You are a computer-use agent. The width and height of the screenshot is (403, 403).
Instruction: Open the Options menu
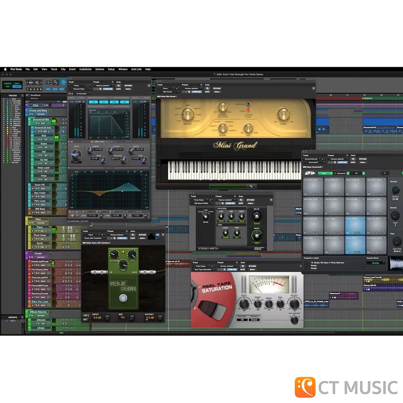[x=99, y=69]
